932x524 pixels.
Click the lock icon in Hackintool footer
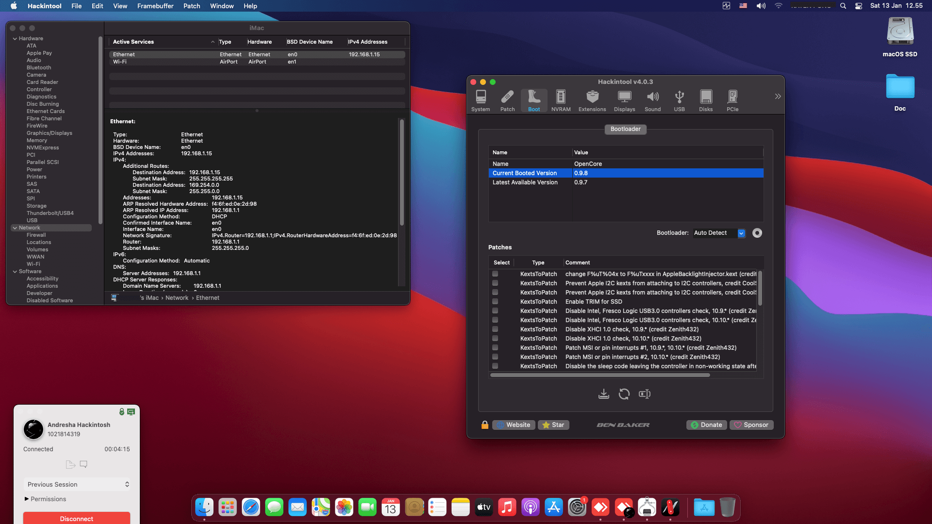tap(484, 425)
